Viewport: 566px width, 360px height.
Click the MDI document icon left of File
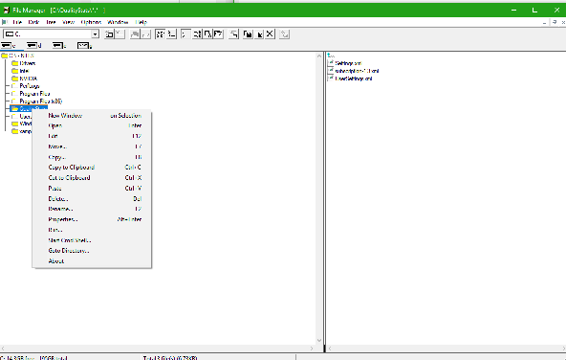pyautogui.click(x=5, y=22)
